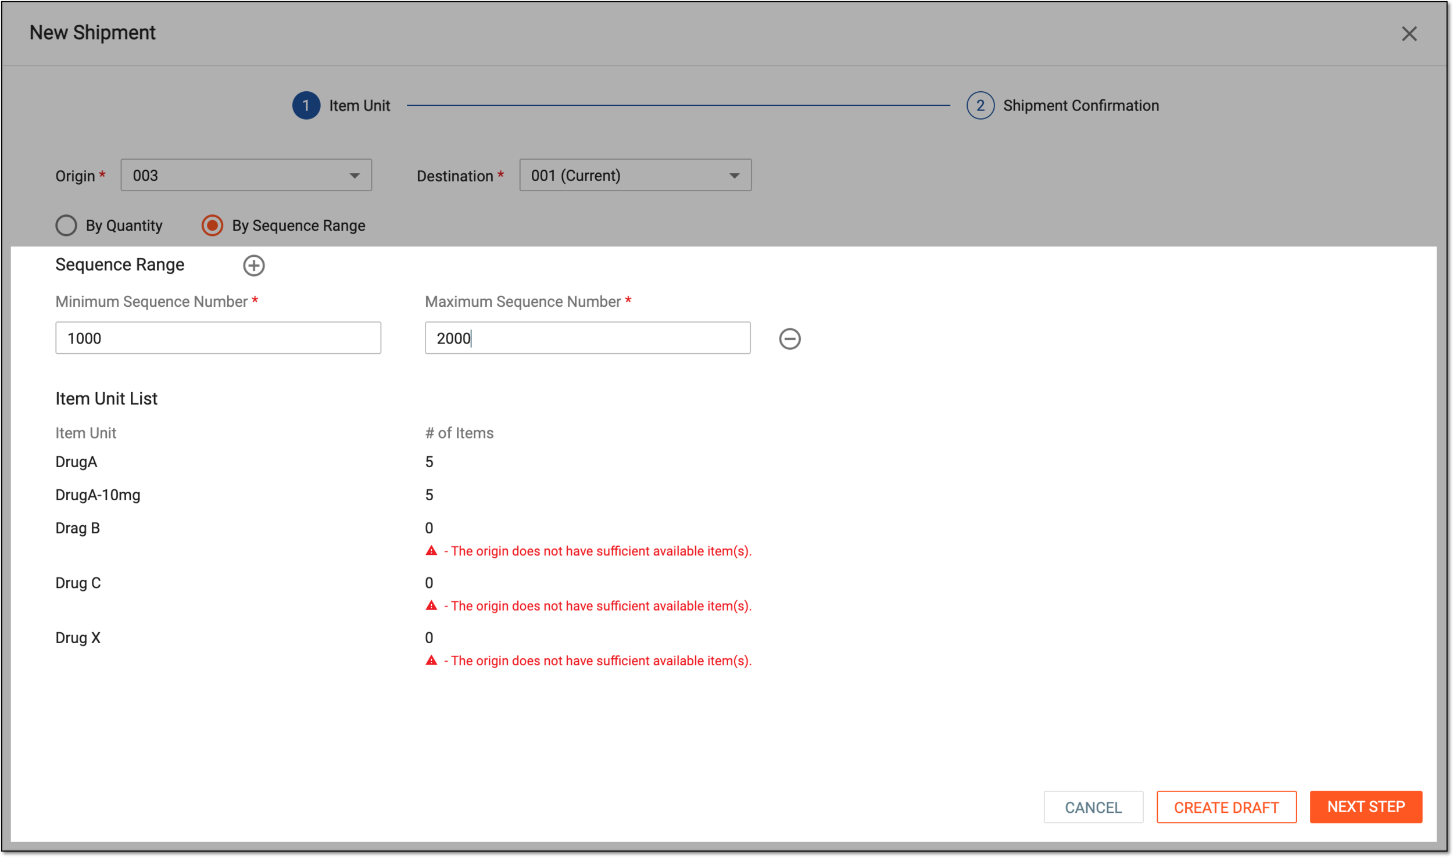Click the Sequence Range section heading
Image resolution: width=1453 pixels, height=857 pixels.
click(x=120, y=265)
